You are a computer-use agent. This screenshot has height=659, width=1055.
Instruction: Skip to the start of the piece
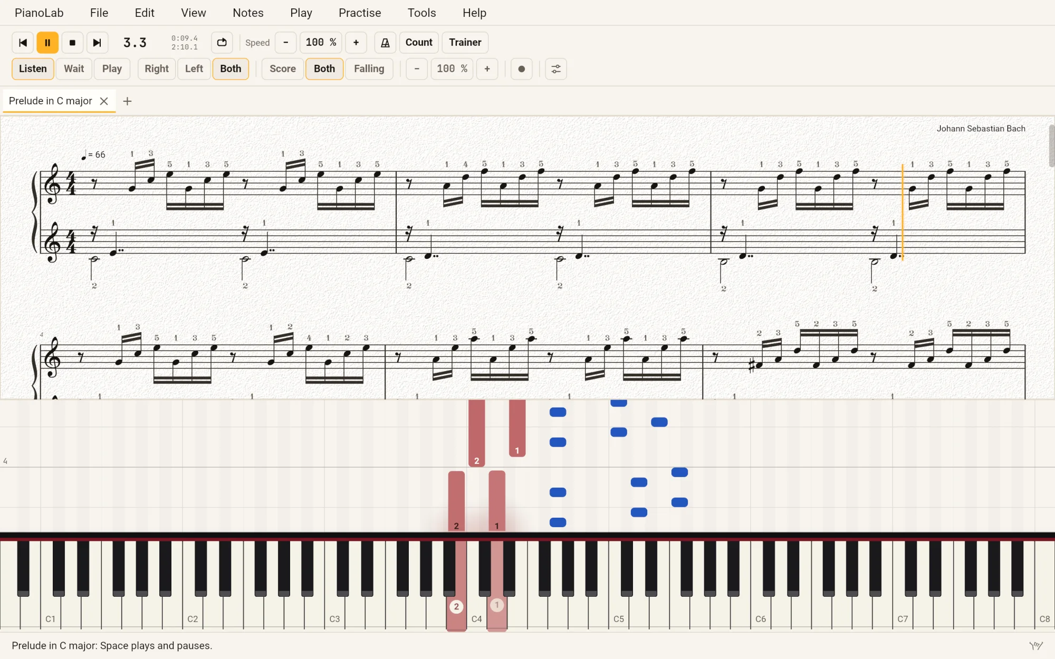pyautogui.click(x=23, y=43)
